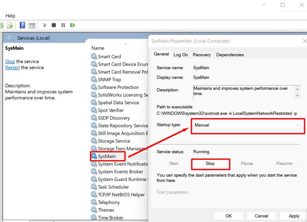Viewport: 307px width, 222px height.
Task: Click the Stop button in SysMain Properties
Action: 210,164
